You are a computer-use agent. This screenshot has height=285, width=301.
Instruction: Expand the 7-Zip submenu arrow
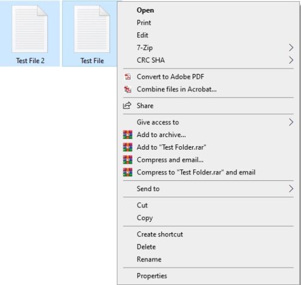pos(291,47)
